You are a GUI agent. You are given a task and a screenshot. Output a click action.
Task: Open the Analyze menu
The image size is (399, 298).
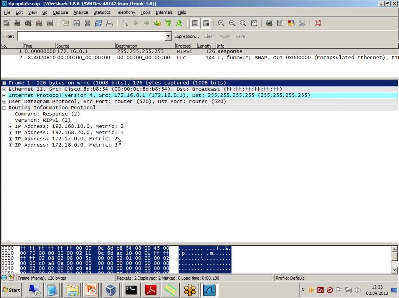click(x=81, y=12)
